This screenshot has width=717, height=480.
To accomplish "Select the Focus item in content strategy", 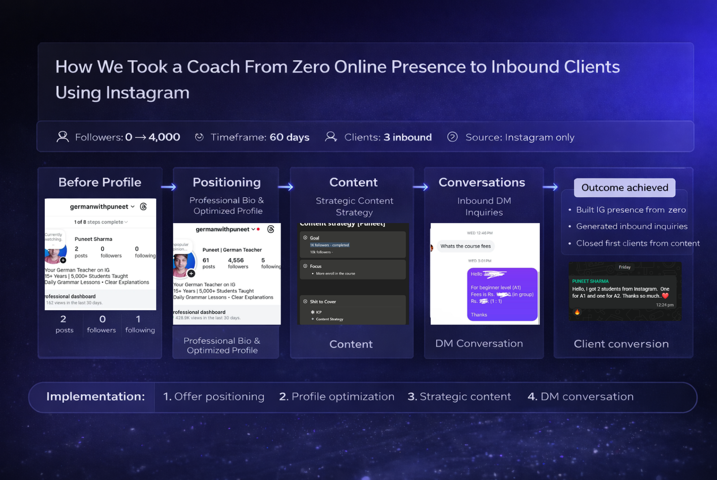I will coord(315,266).
